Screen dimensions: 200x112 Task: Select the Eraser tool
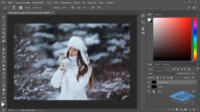coord(3,57)
